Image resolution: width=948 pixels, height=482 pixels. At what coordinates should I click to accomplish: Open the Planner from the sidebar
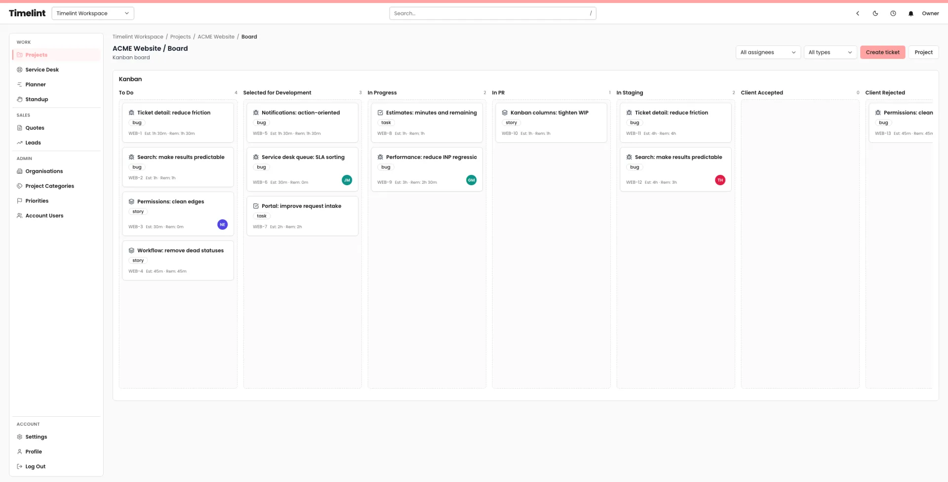pyautogui.click(x=35, y=84)
